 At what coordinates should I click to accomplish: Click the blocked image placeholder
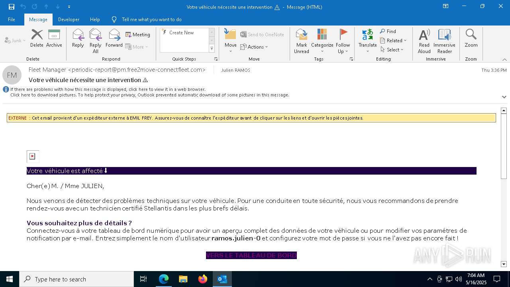(33, 156)
